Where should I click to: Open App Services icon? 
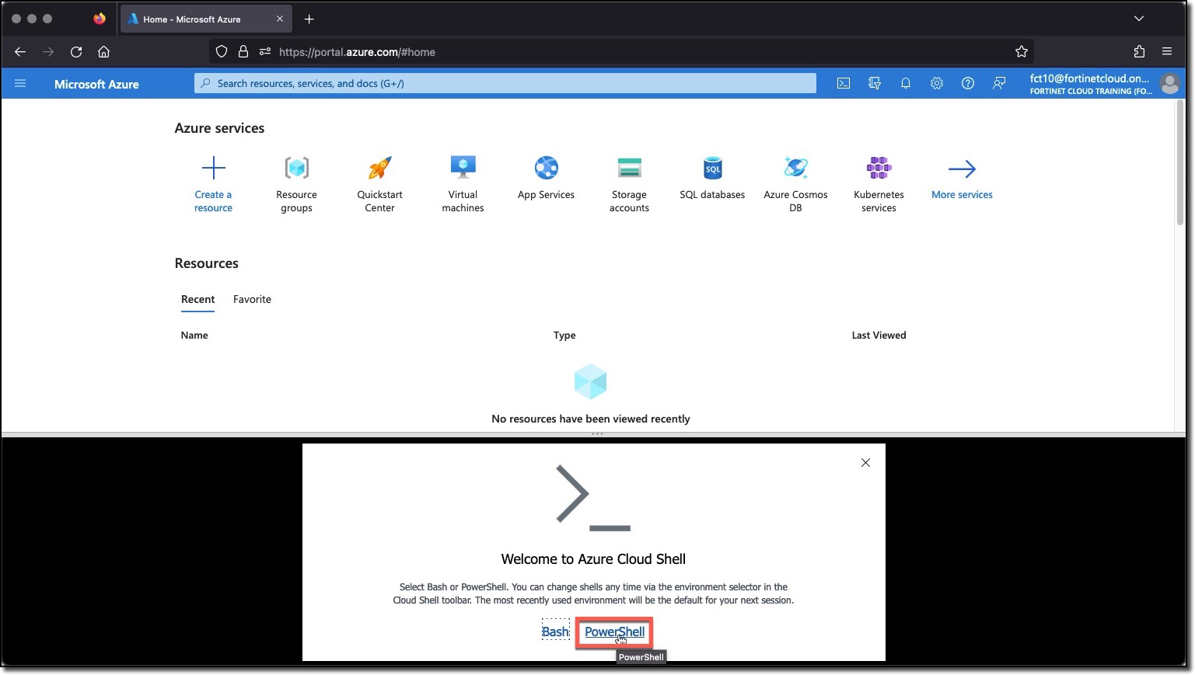point(546,168)
